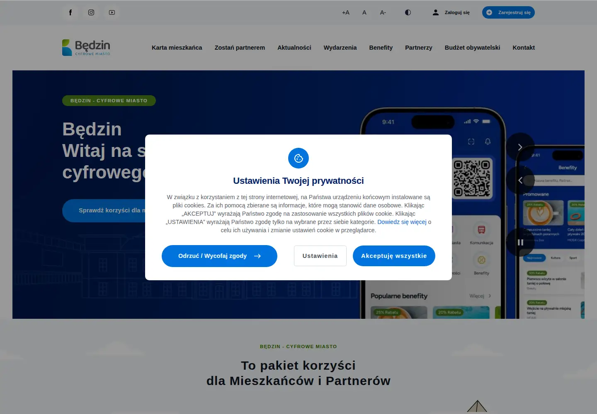Viewport: 597px width, 414px height.
Task: Click the green BĘDZIN - CYFROWE MIASTO badge
Action: [109, 101]
